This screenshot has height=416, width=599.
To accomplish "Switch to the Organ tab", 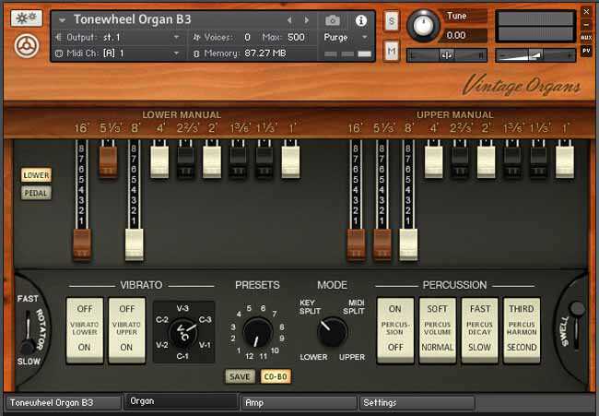I will (x=181, y=401).
